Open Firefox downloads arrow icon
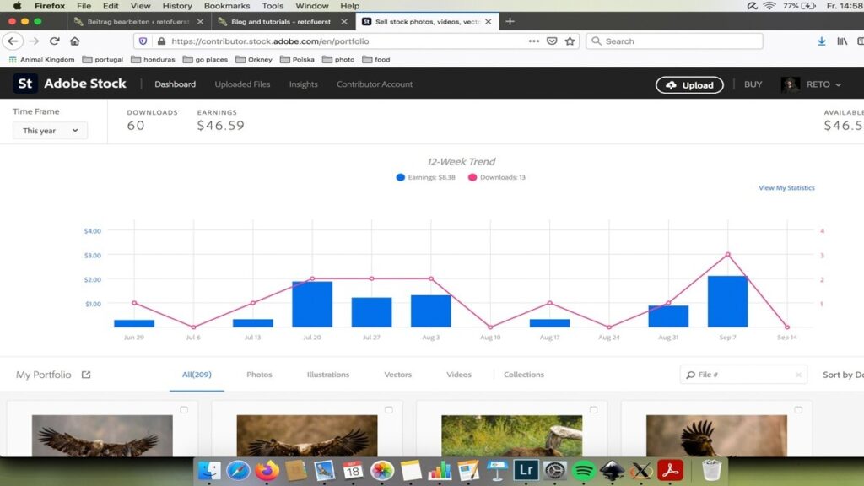 pos(822,40)
